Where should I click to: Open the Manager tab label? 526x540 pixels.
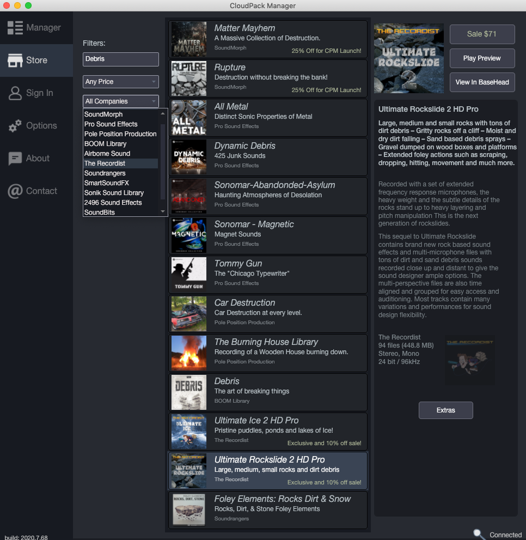(x=44, y=28)
